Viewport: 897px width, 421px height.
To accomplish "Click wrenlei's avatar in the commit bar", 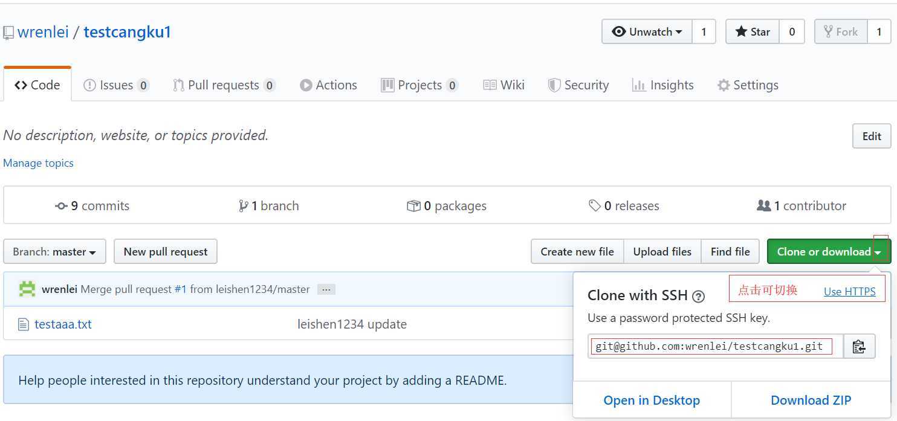I will 27,289.
